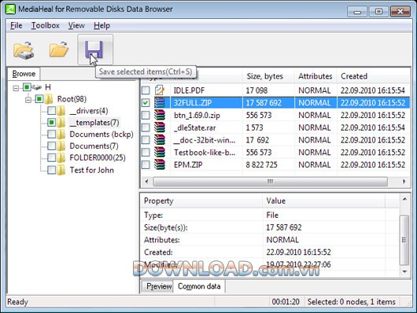The image size is (417, 313).
Task: Switch to the Preview tab
Action: [x=158, y=286]
